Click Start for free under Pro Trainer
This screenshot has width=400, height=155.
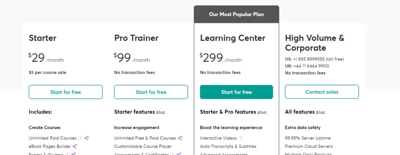[151, 92]
